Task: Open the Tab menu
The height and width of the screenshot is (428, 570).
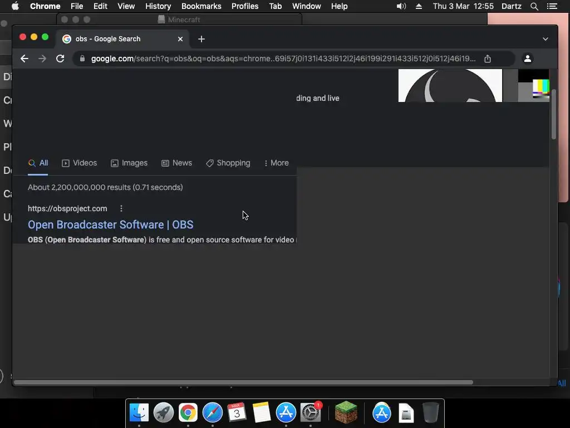Action: (x=276, y=6)
